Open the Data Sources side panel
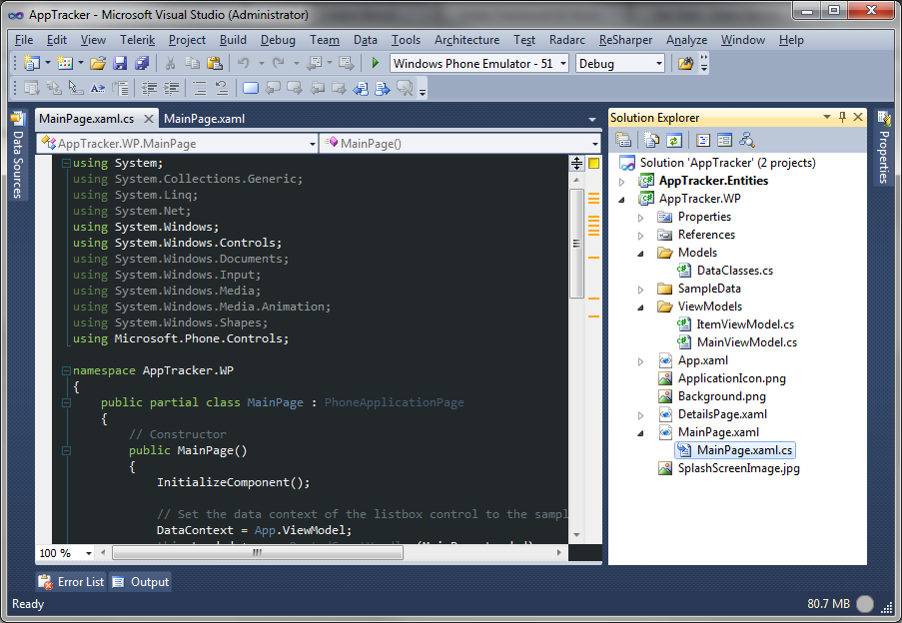Screen dimensions: 902x623 tap(18, 156)
